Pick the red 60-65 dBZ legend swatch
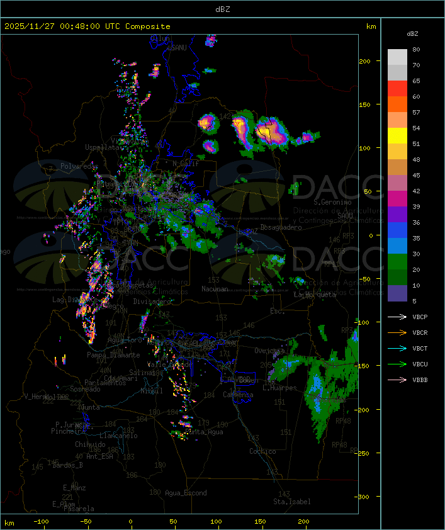Screen dimensions: 445x530 (397, 89)
